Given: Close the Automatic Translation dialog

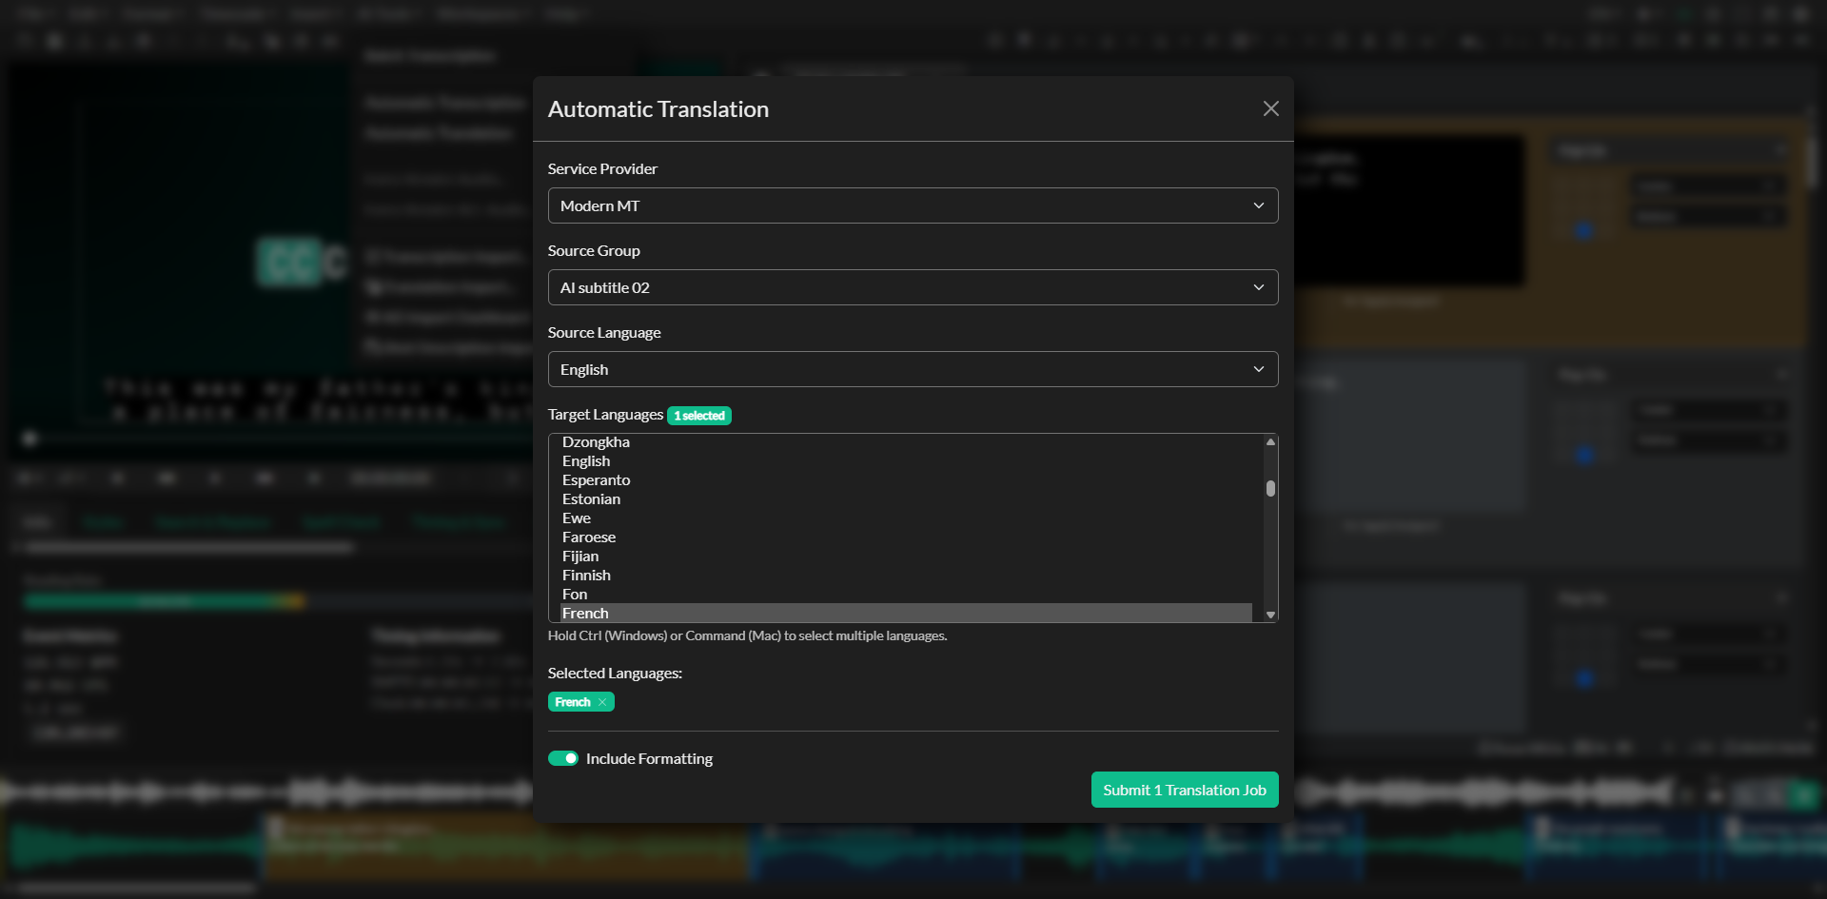Looking at the screenshot, I should tap(1270, 108).
